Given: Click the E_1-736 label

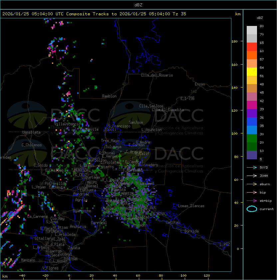Looking at the screenshot, I should coord(187,98).
